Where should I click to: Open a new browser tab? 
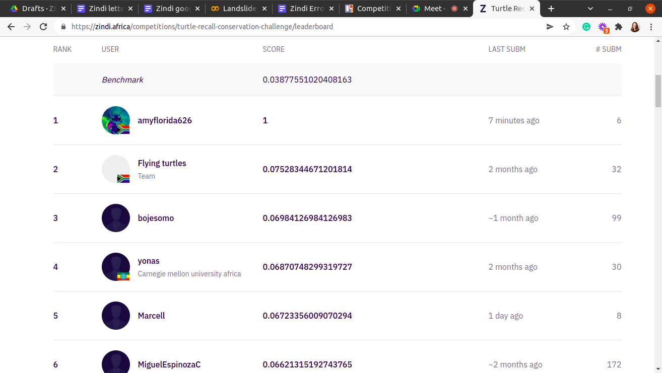click(x=551, y=9)
